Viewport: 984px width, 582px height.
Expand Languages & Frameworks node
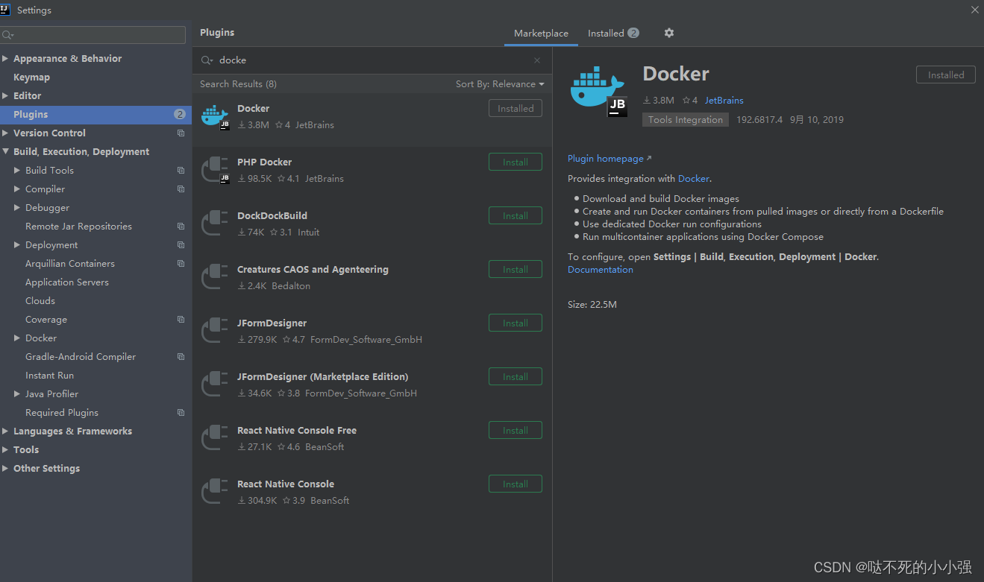tap(5, 431)
